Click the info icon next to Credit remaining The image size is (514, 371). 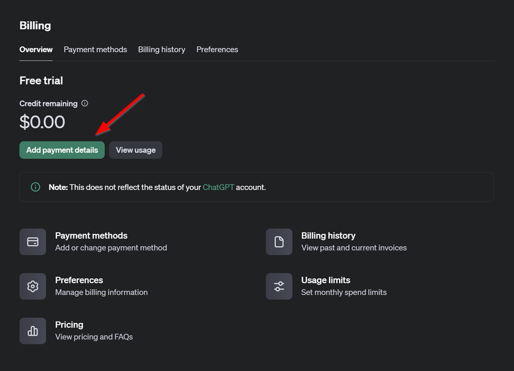[84, 103]
